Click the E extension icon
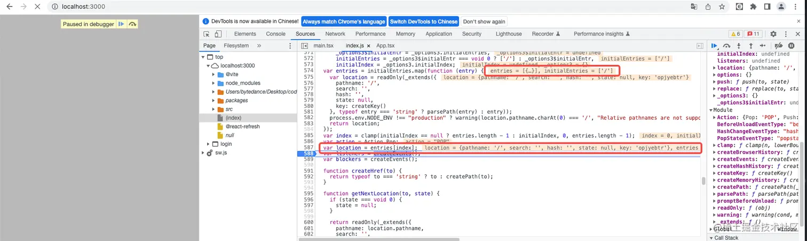807x241 pixels. pos(739,7)
